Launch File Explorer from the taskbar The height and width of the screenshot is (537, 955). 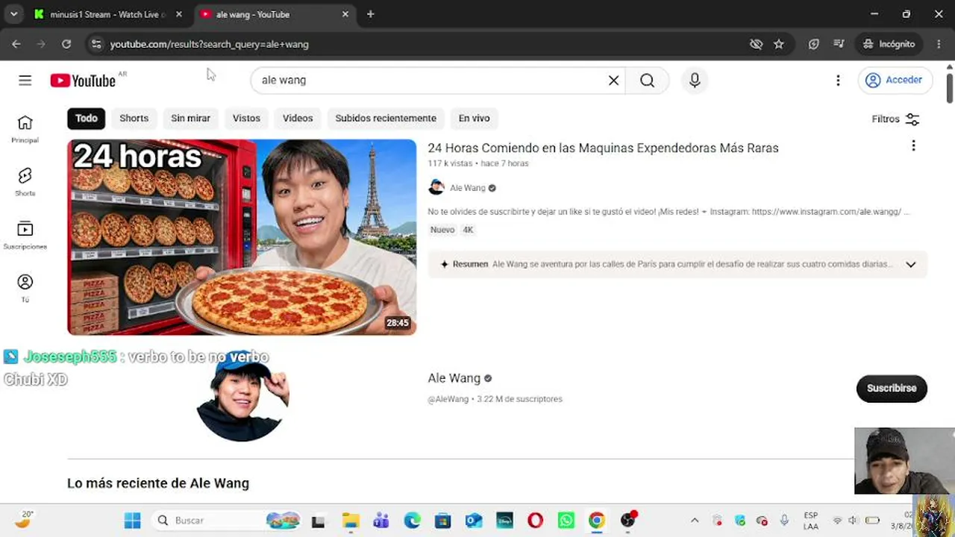[x=351, y=521]
